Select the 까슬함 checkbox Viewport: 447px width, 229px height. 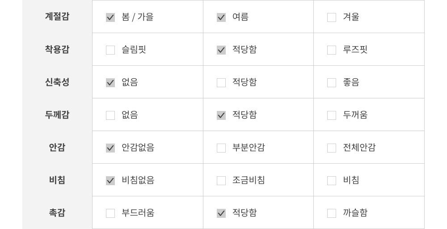click(332, 213)
